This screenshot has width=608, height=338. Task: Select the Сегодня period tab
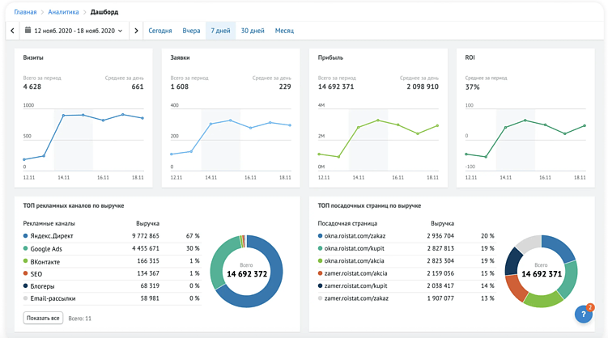(x=160, y=31)
